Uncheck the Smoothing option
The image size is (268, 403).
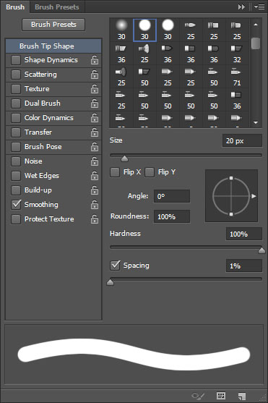16,204
